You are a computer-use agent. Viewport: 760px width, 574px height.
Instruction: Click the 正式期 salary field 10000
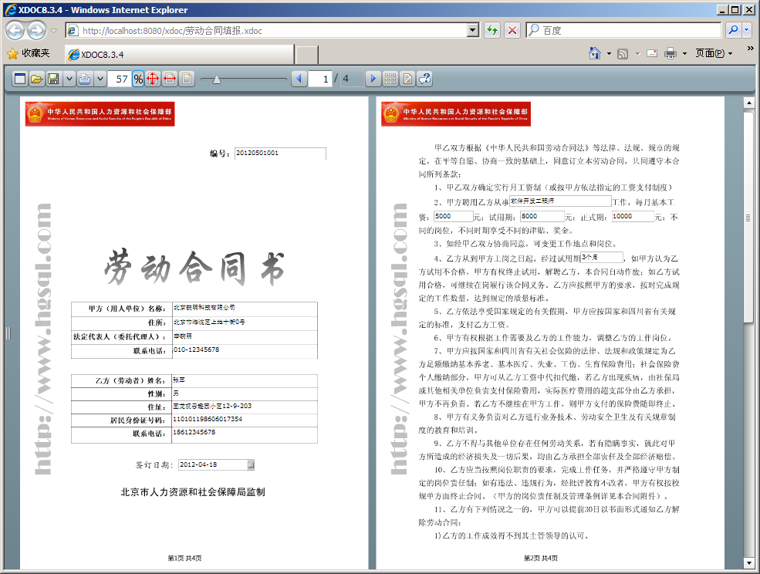633,216
